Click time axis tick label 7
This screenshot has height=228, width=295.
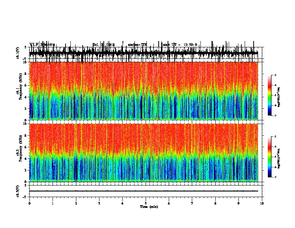point(192,203)
